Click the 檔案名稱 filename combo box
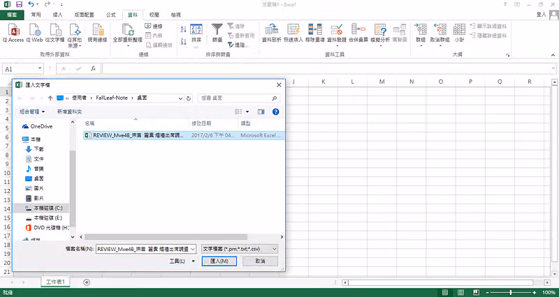The image size is (559, 297). 146,249
